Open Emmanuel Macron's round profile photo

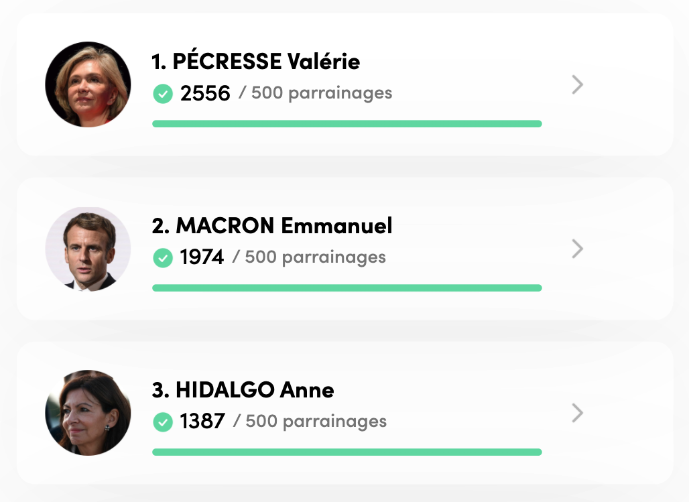88,249
